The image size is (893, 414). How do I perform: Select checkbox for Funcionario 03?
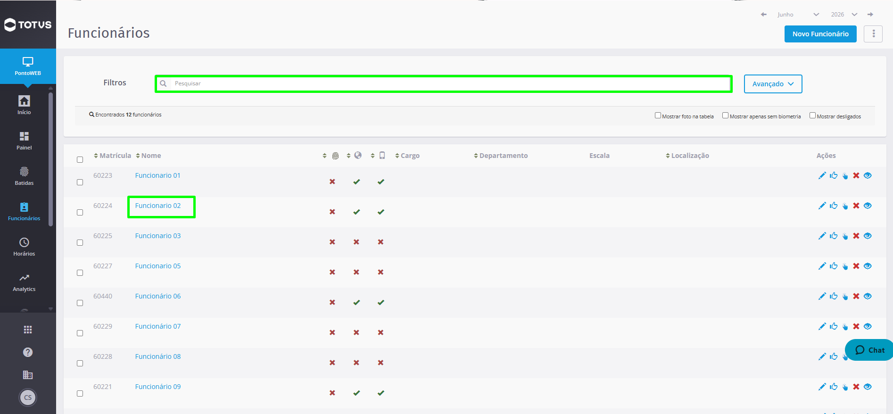point(80,242)
